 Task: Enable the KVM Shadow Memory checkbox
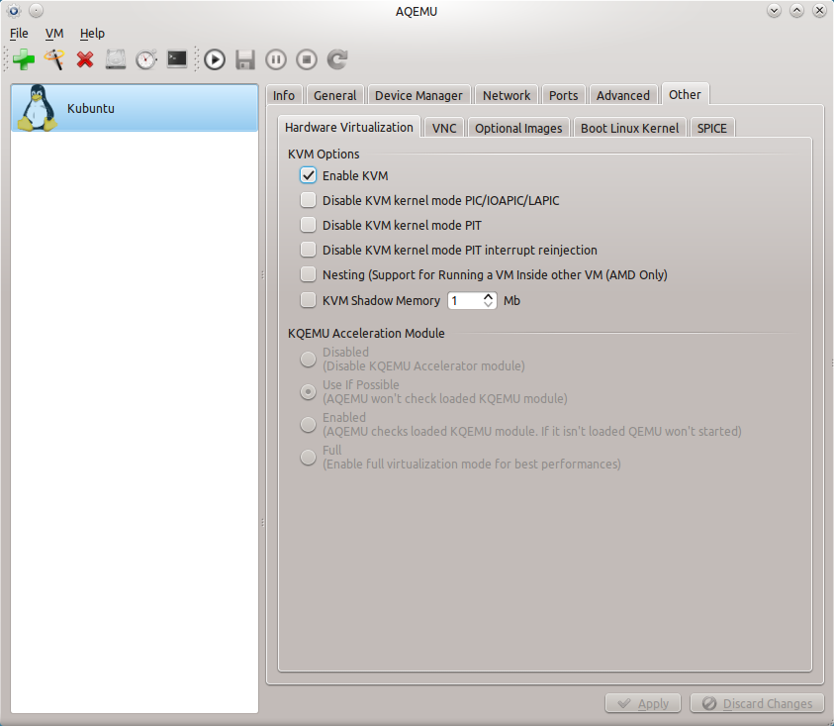click(308, 300)
